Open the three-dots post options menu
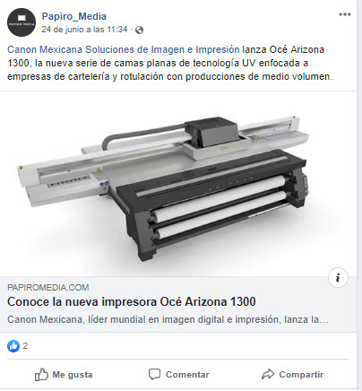The height and width of the screenshot is (391, 362). pos(345,14)
